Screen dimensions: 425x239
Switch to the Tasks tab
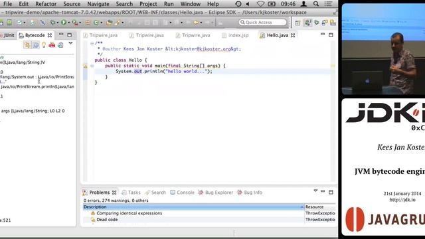point(131,193)
